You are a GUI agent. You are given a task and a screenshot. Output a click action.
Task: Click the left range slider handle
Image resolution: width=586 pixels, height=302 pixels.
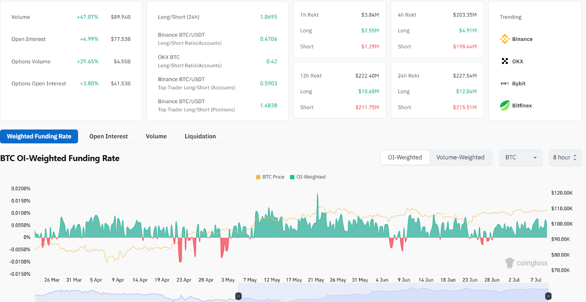238,296
